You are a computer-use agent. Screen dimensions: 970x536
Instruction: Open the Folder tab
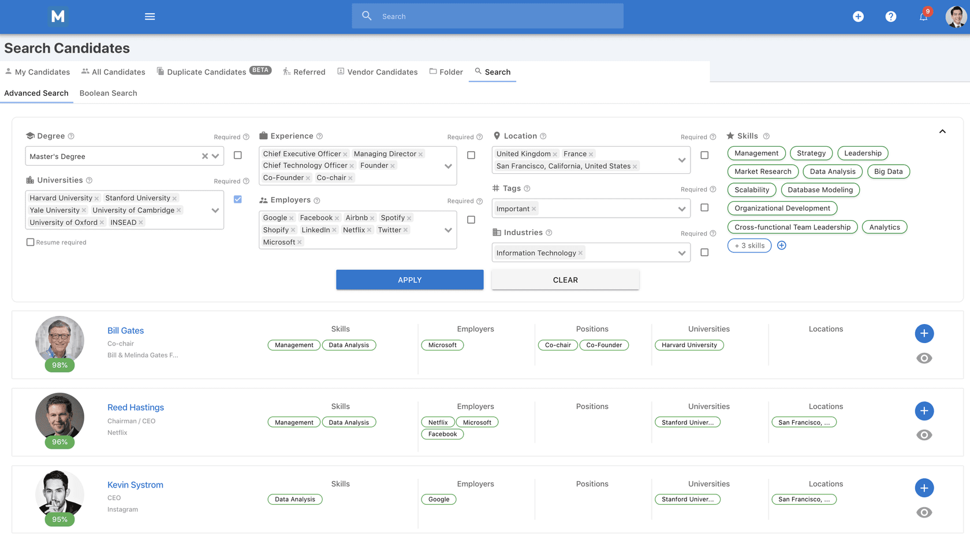pyautogui.click(x=446, y=72)
